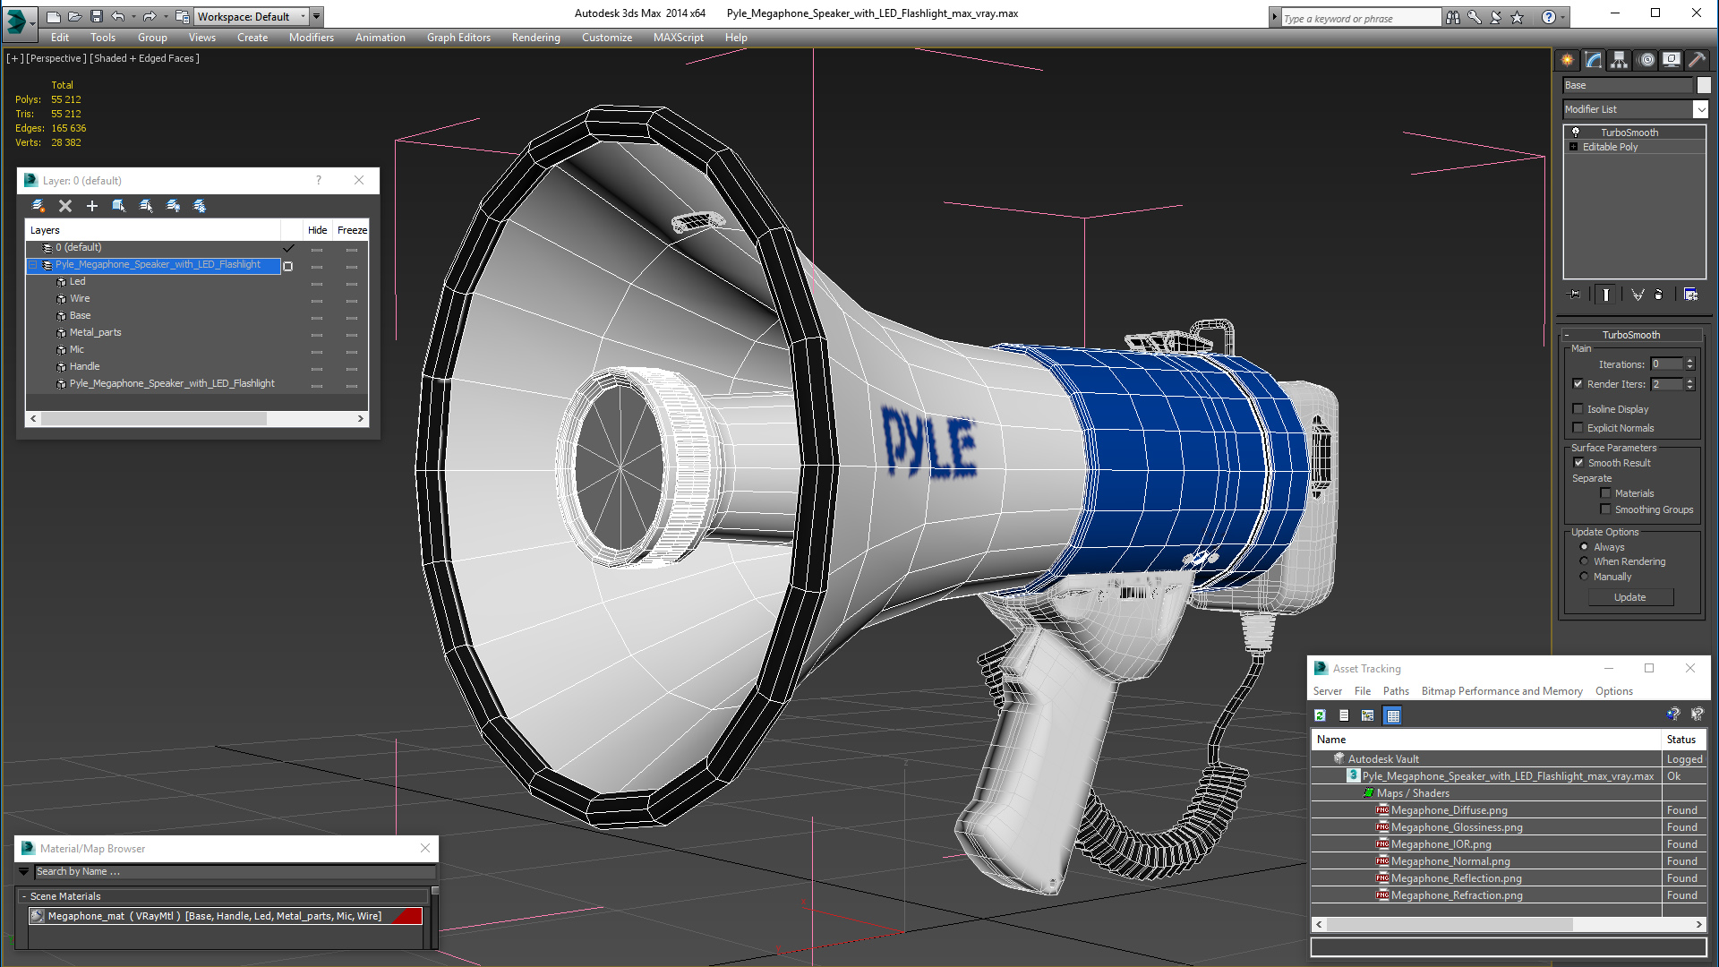Viewport: 1719px width, 967px height.
Task: Uncheck Smooth Result checkbox
Action: (1578, 463)
